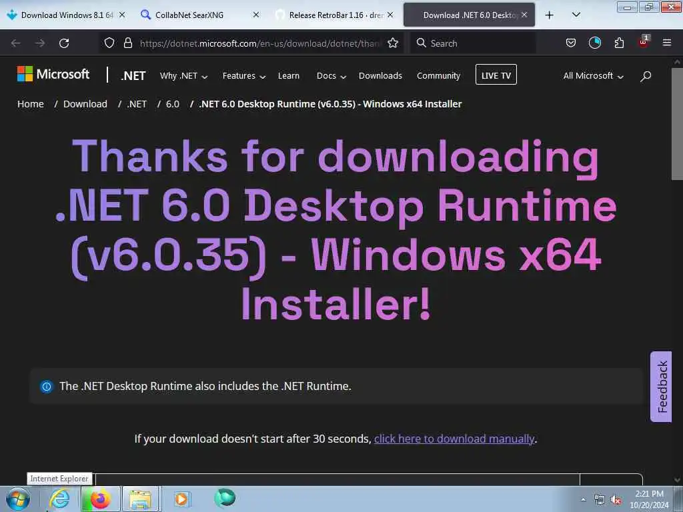Click the taskbar clock showing 2:21 PM
The width and height of the screenshot is (683, 512).
[x=649, y=499]
